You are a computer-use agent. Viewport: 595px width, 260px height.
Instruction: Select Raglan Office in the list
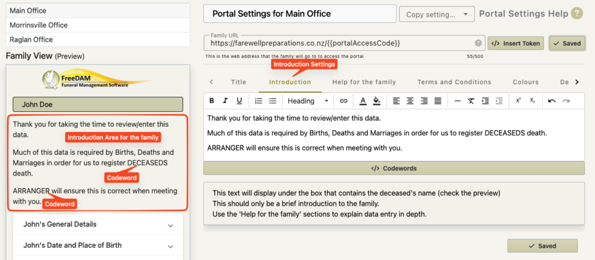coord(98,40)
